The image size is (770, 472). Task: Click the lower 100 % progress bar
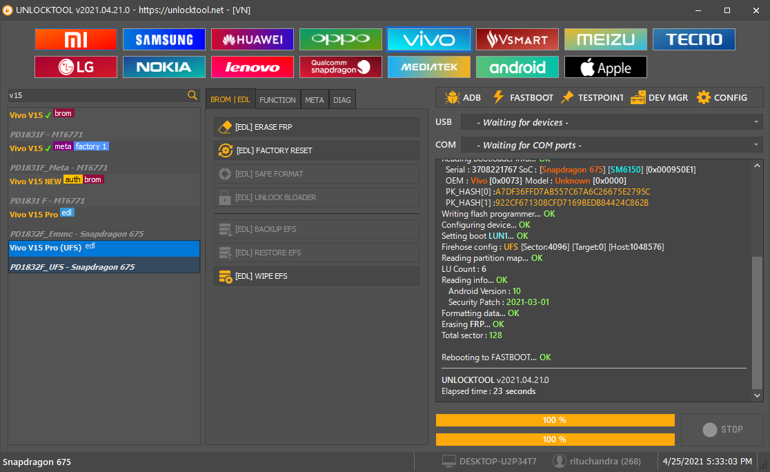click(555, 439)
